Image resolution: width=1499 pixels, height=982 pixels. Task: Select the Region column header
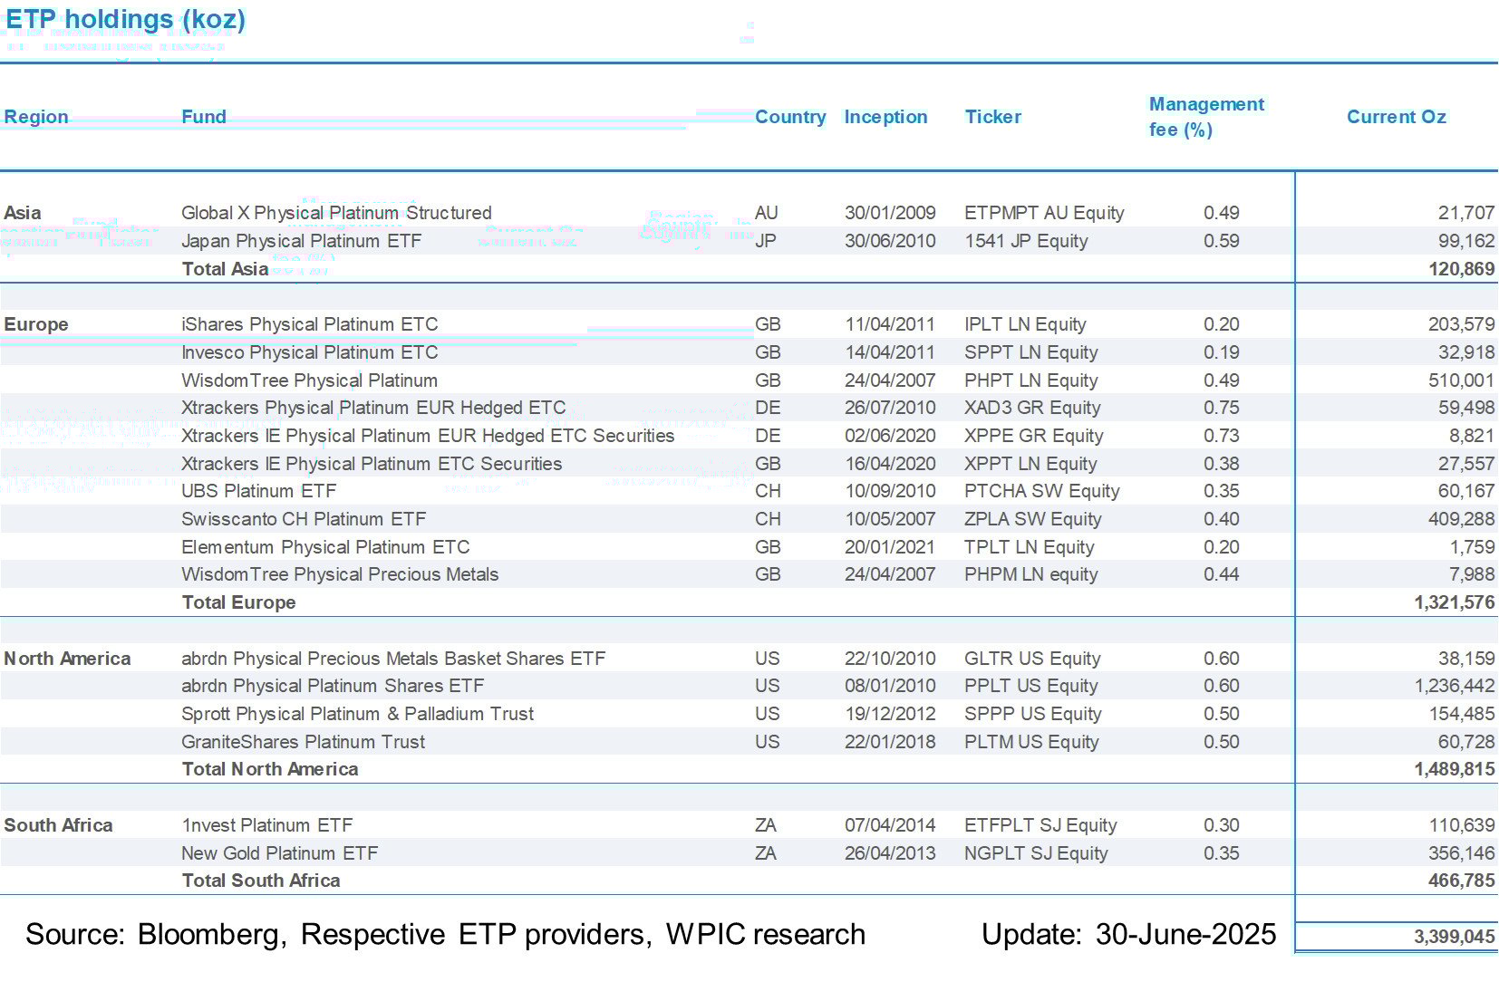(36, 117)
